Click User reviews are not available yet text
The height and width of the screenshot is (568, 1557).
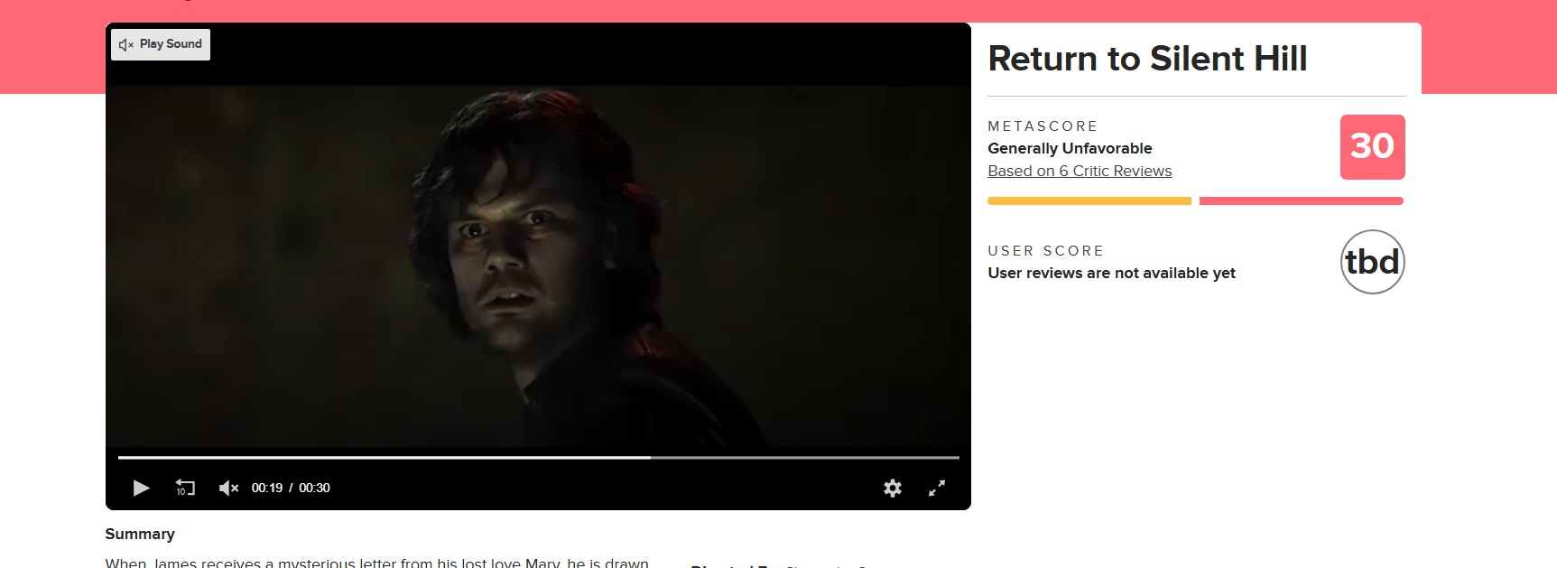click(x=1111, y=273)
